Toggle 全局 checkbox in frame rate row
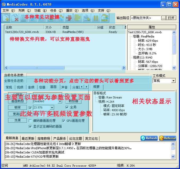The height and width of the screenshot is (169, 180). pyautogui.click(x=67, y=107)
